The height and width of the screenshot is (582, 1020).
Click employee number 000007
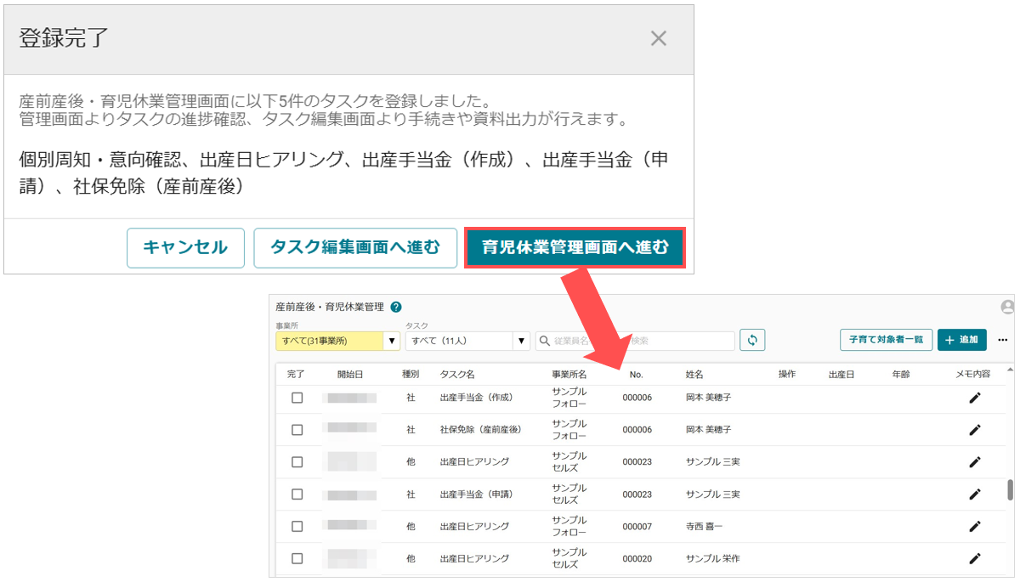pyautogui.click(x=637, y=527)
